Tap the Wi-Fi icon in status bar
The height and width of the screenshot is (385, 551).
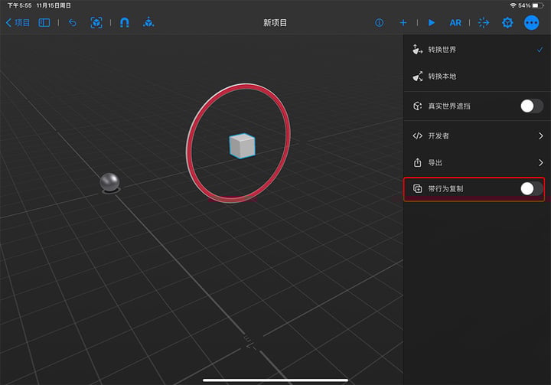[x=513, y=5]
